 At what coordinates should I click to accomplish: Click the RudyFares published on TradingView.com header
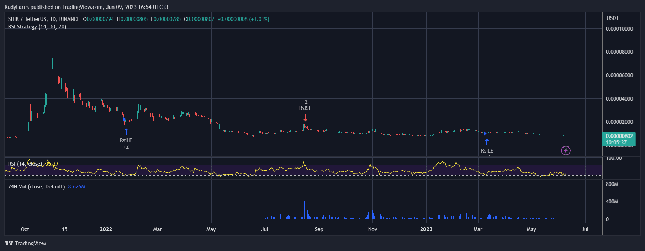[x=86, y=7]
